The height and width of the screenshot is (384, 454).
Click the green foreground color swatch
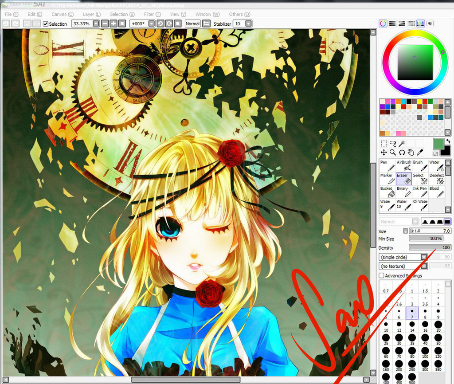point(438,144)
